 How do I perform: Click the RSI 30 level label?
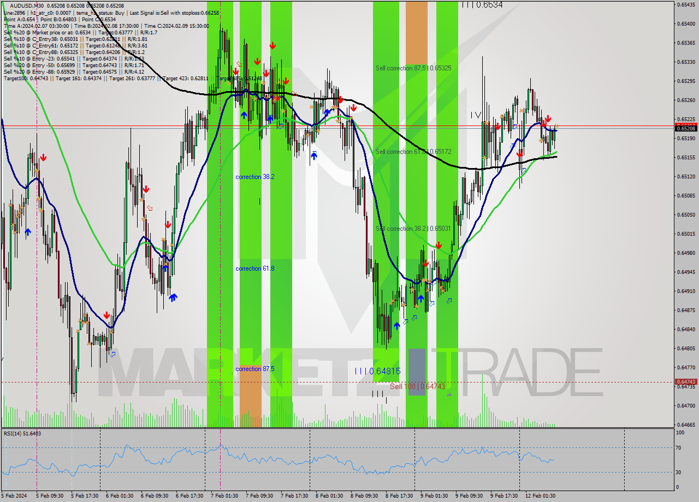(679, 472)
